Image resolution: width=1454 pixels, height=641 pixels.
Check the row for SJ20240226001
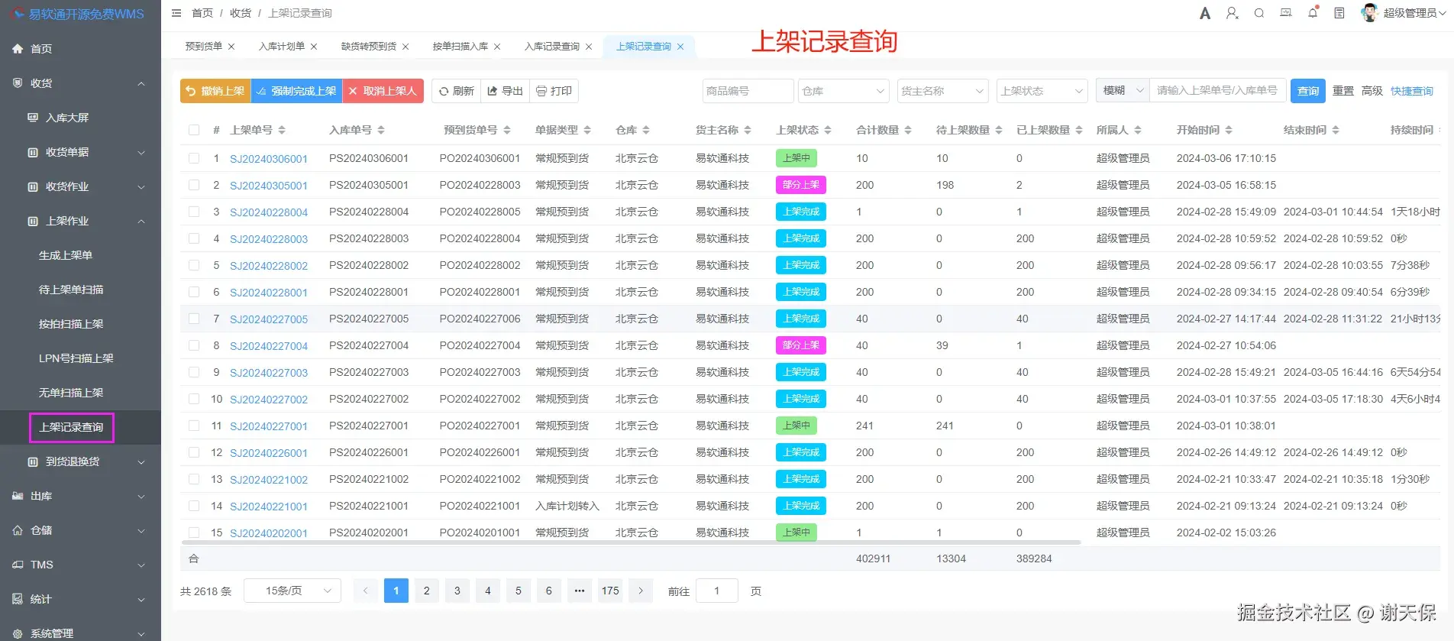click(194, 452)
